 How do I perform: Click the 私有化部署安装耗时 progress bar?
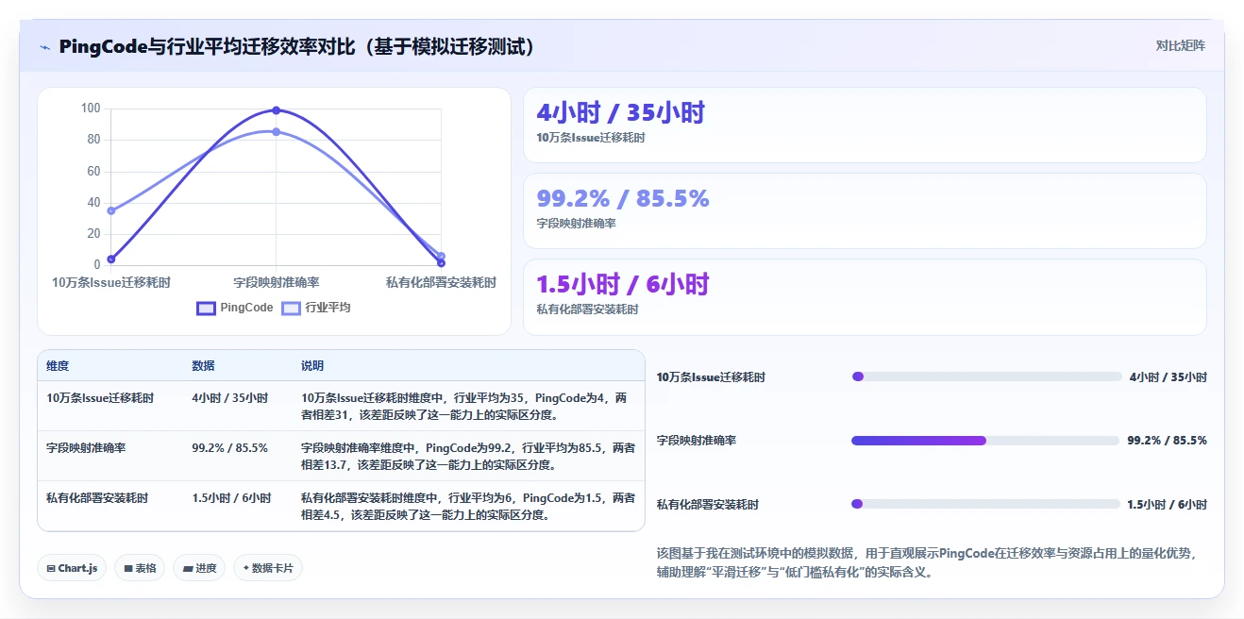[x=985, y=504]
